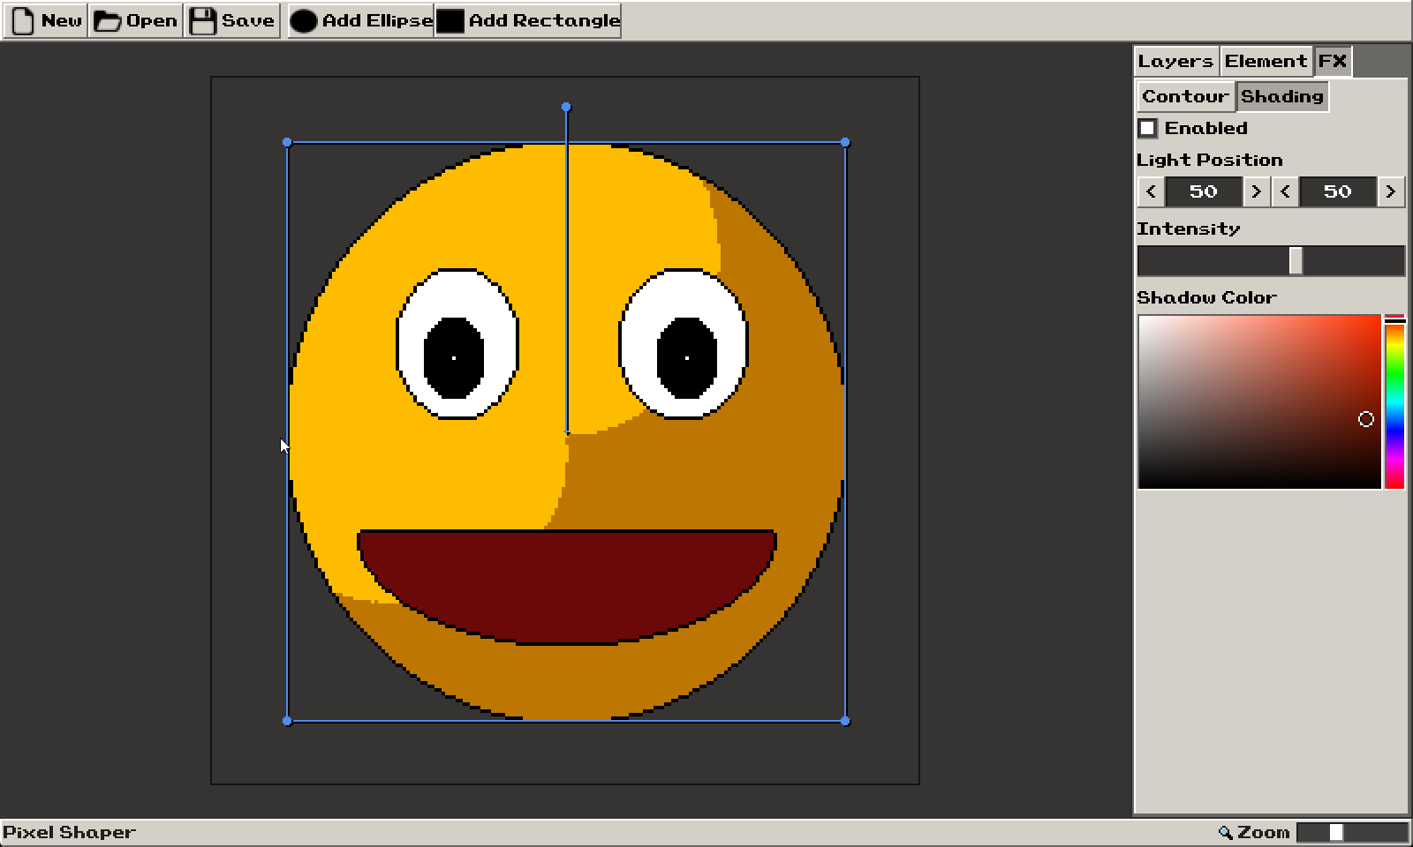Click the rotation handle above the selection
The width and height of the screenshot is (1413, 847).
(x=566, y=107)
